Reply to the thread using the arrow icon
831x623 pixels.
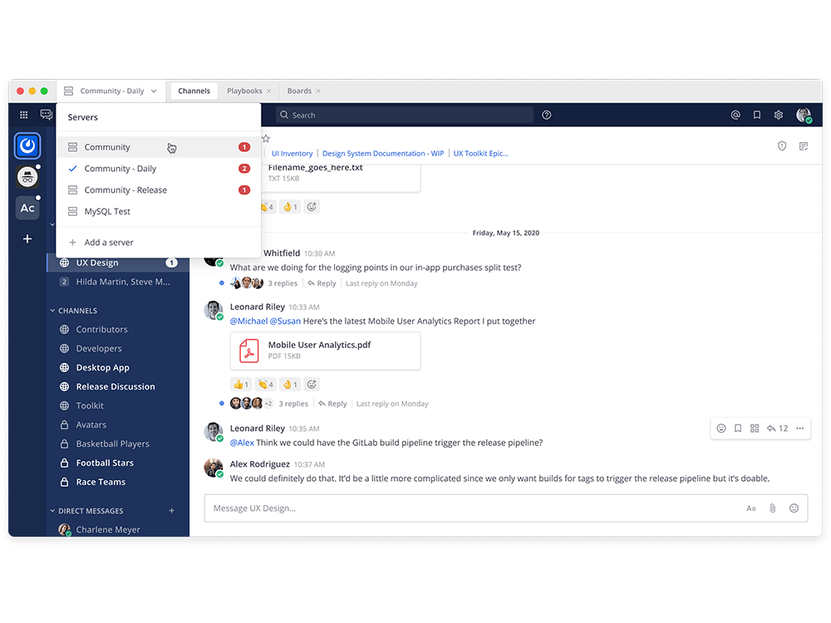[x=771, y=428]
